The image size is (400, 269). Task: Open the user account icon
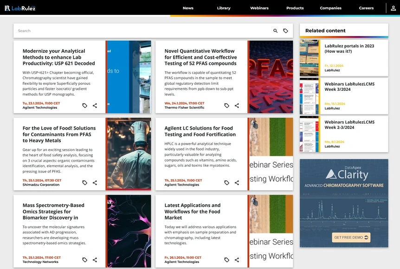point(393,8)
